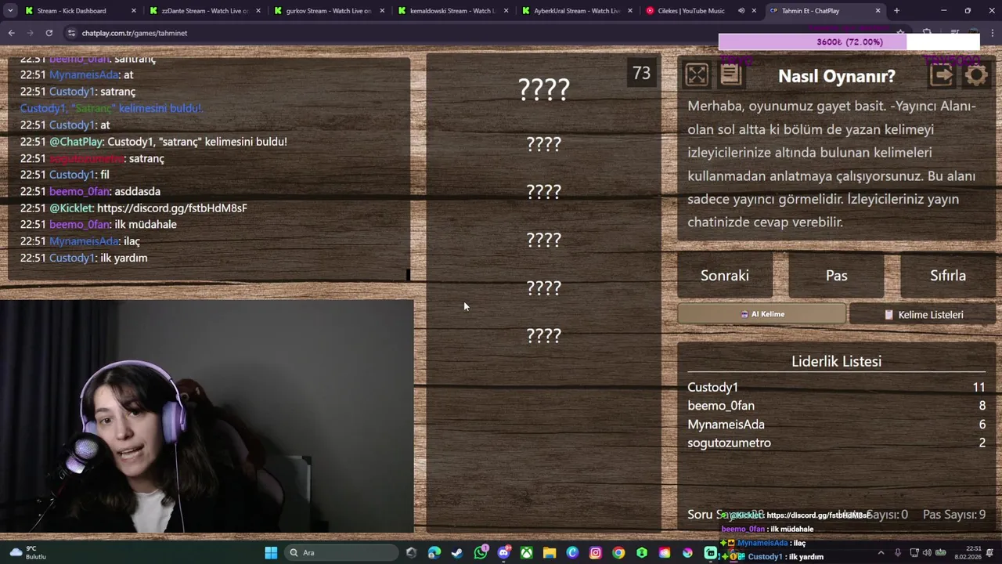Click the browser back arrow
This screenshot has height=564, width=1002.
coord(11,33)
